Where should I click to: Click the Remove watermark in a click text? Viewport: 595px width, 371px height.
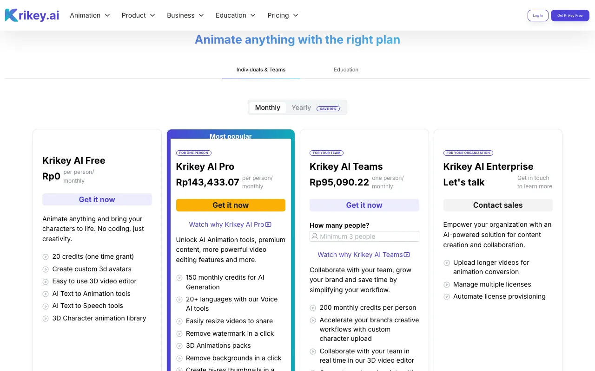coord(230,333)
